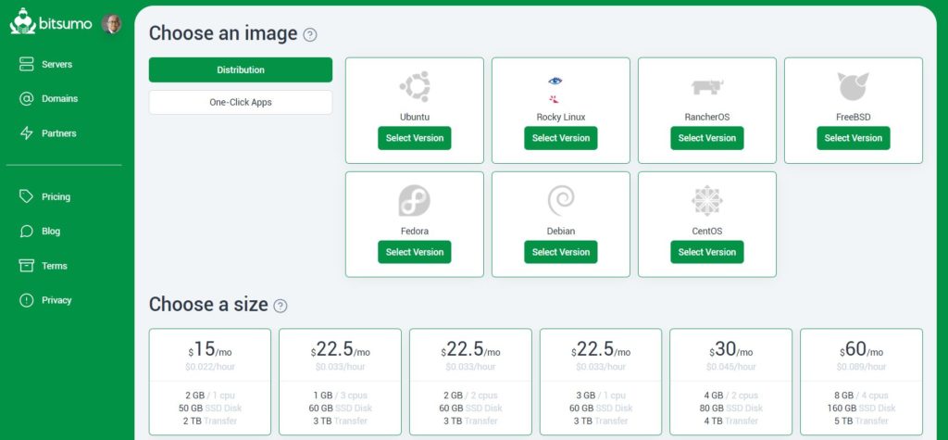Viewport: 948px width, 440px height.
Task: Choose the $22.5/mo plan with 2 GB RAM
Action: [470, 382]
